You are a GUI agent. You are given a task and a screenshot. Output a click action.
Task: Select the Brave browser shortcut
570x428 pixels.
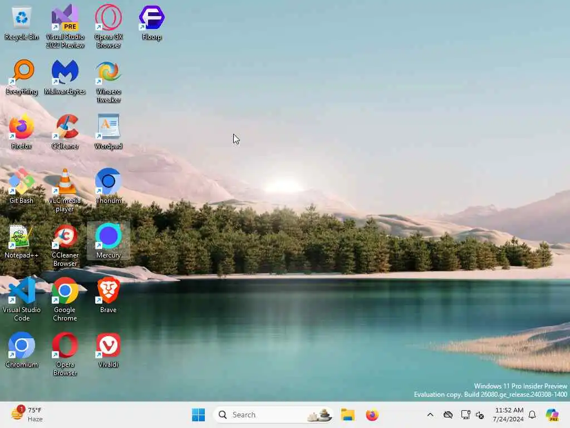[x=109, y=296]
